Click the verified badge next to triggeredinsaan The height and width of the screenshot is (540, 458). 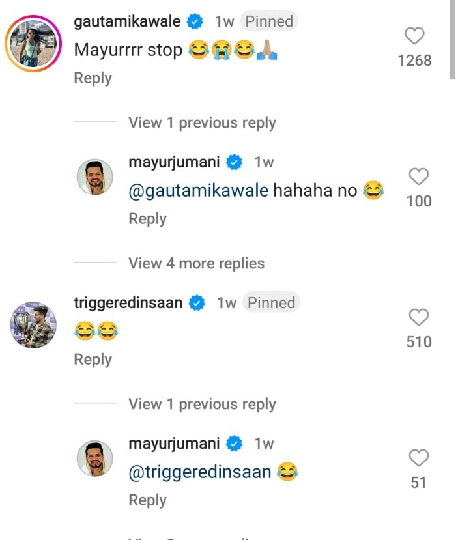click(x=196, y=303)
